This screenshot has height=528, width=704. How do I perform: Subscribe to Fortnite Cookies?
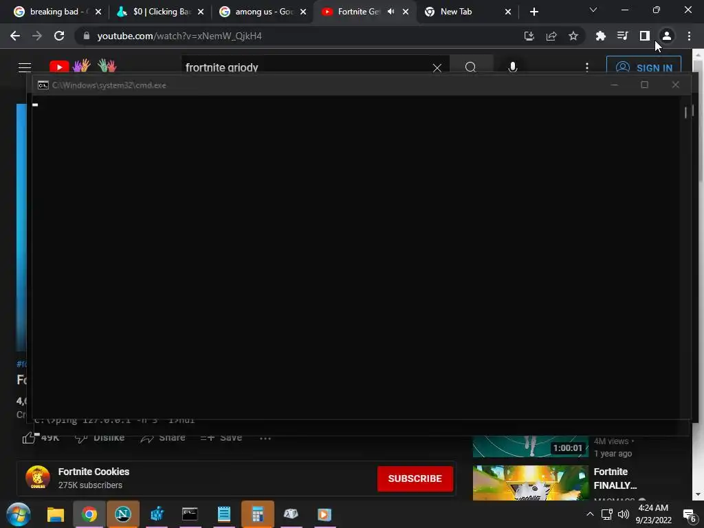click(415, 478)
